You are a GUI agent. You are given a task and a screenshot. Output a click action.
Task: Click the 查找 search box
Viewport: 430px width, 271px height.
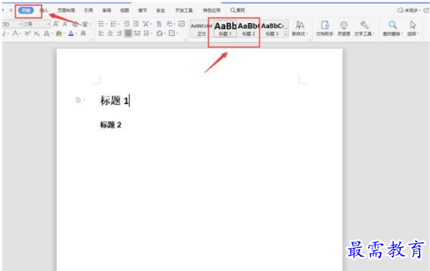pos(238,10)
